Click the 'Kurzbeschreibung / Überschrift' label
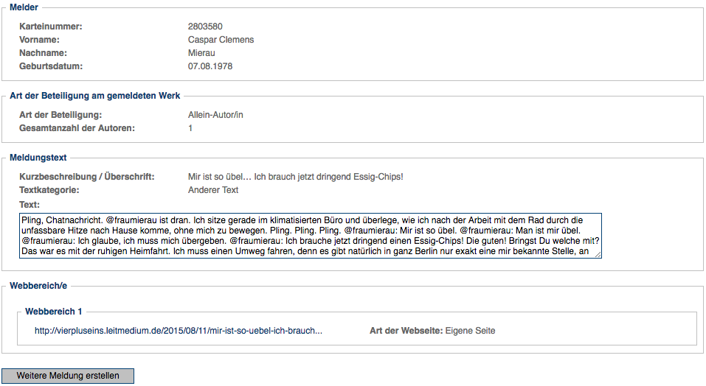The height and width of the screenshot is (386, 706). click(x=87, y=177)
